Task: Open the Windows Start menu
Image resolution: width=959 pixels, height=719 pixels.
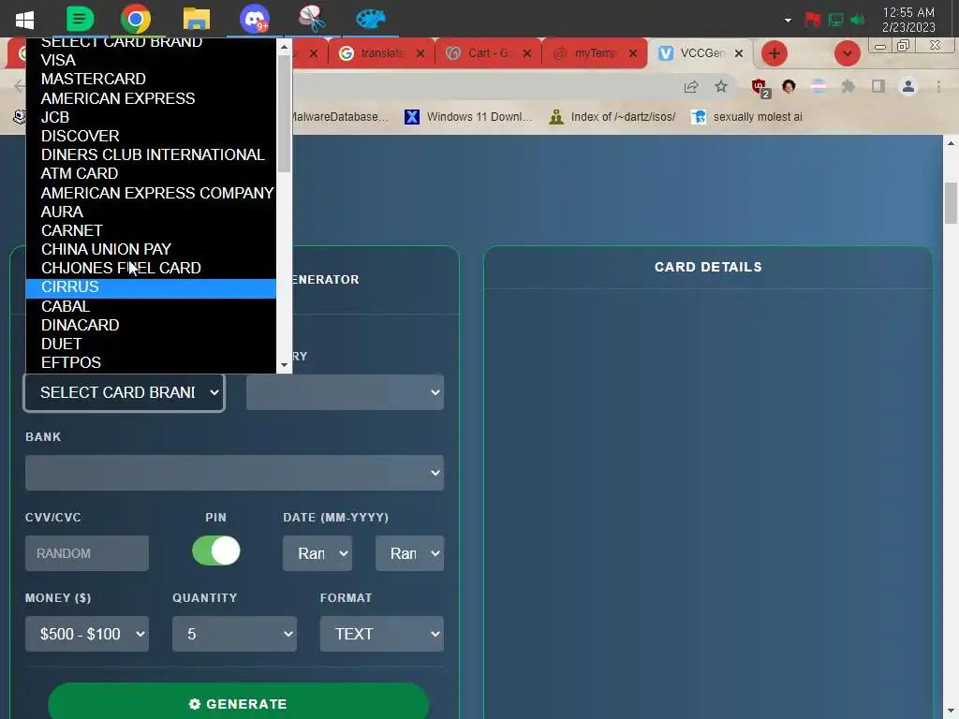Action: click(24, 20)
